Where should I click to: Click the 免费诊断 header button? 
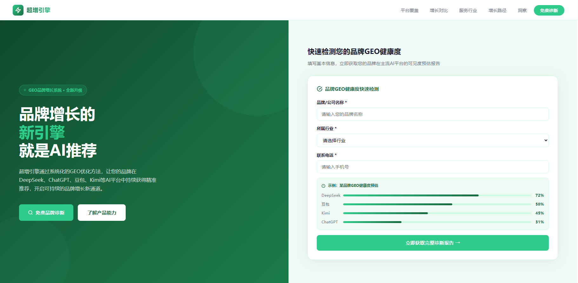pyautogui.click(x=549, y=10)
